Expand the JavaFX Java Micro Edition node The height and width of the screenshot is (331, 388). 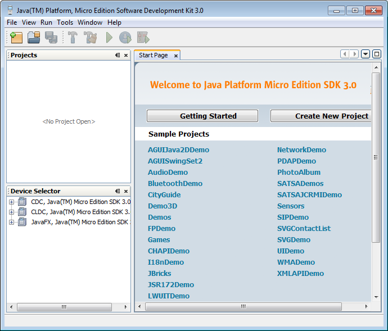point(11,222)
